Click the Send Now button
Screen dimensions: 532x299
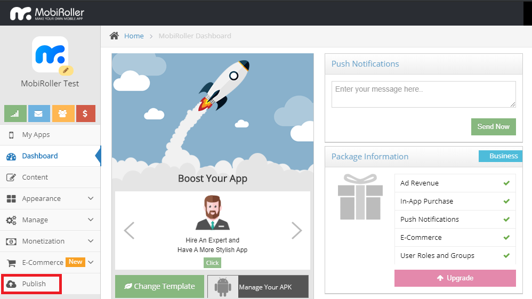pyautogui.click(x=493, y=126)
